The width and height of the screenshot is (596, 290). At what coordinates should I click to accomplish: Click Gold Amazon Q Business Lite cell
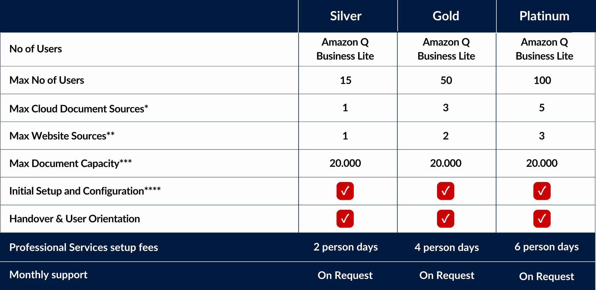(x=446, y=49)
